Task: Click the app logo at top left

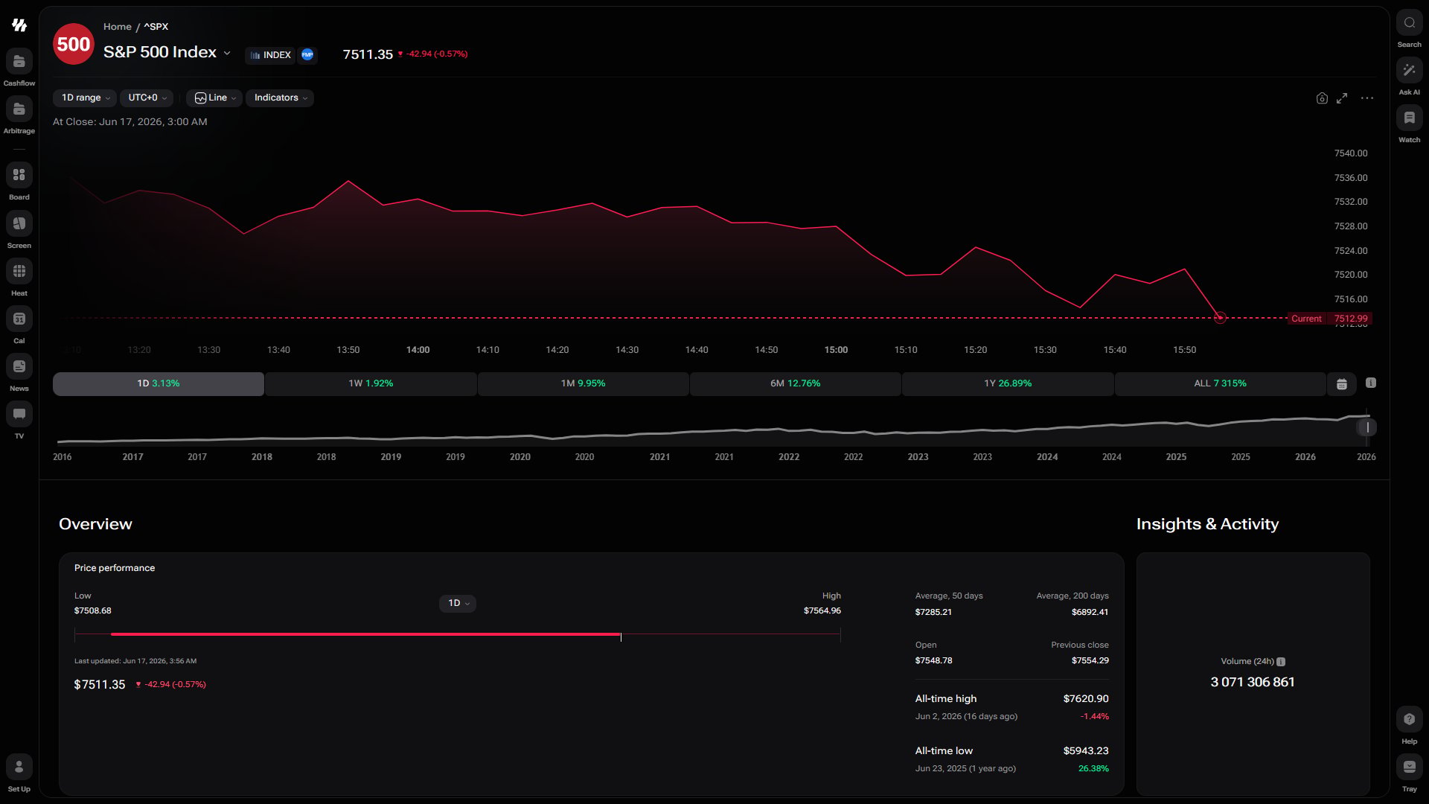Action: click(x=19, y=25)
